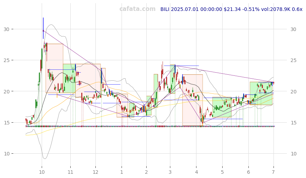
Task: Click right y-axis label 15
Action: click(293, 123)
